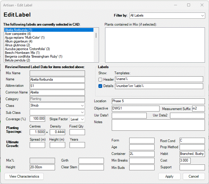Click the Cancel button
The width and height of the screenshot is (209, 184).
[x=194, y=176]
